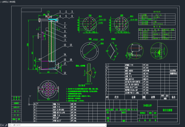Select balloon callout number 10
Viewport: 185px width, 127px height.
[65, 36]
